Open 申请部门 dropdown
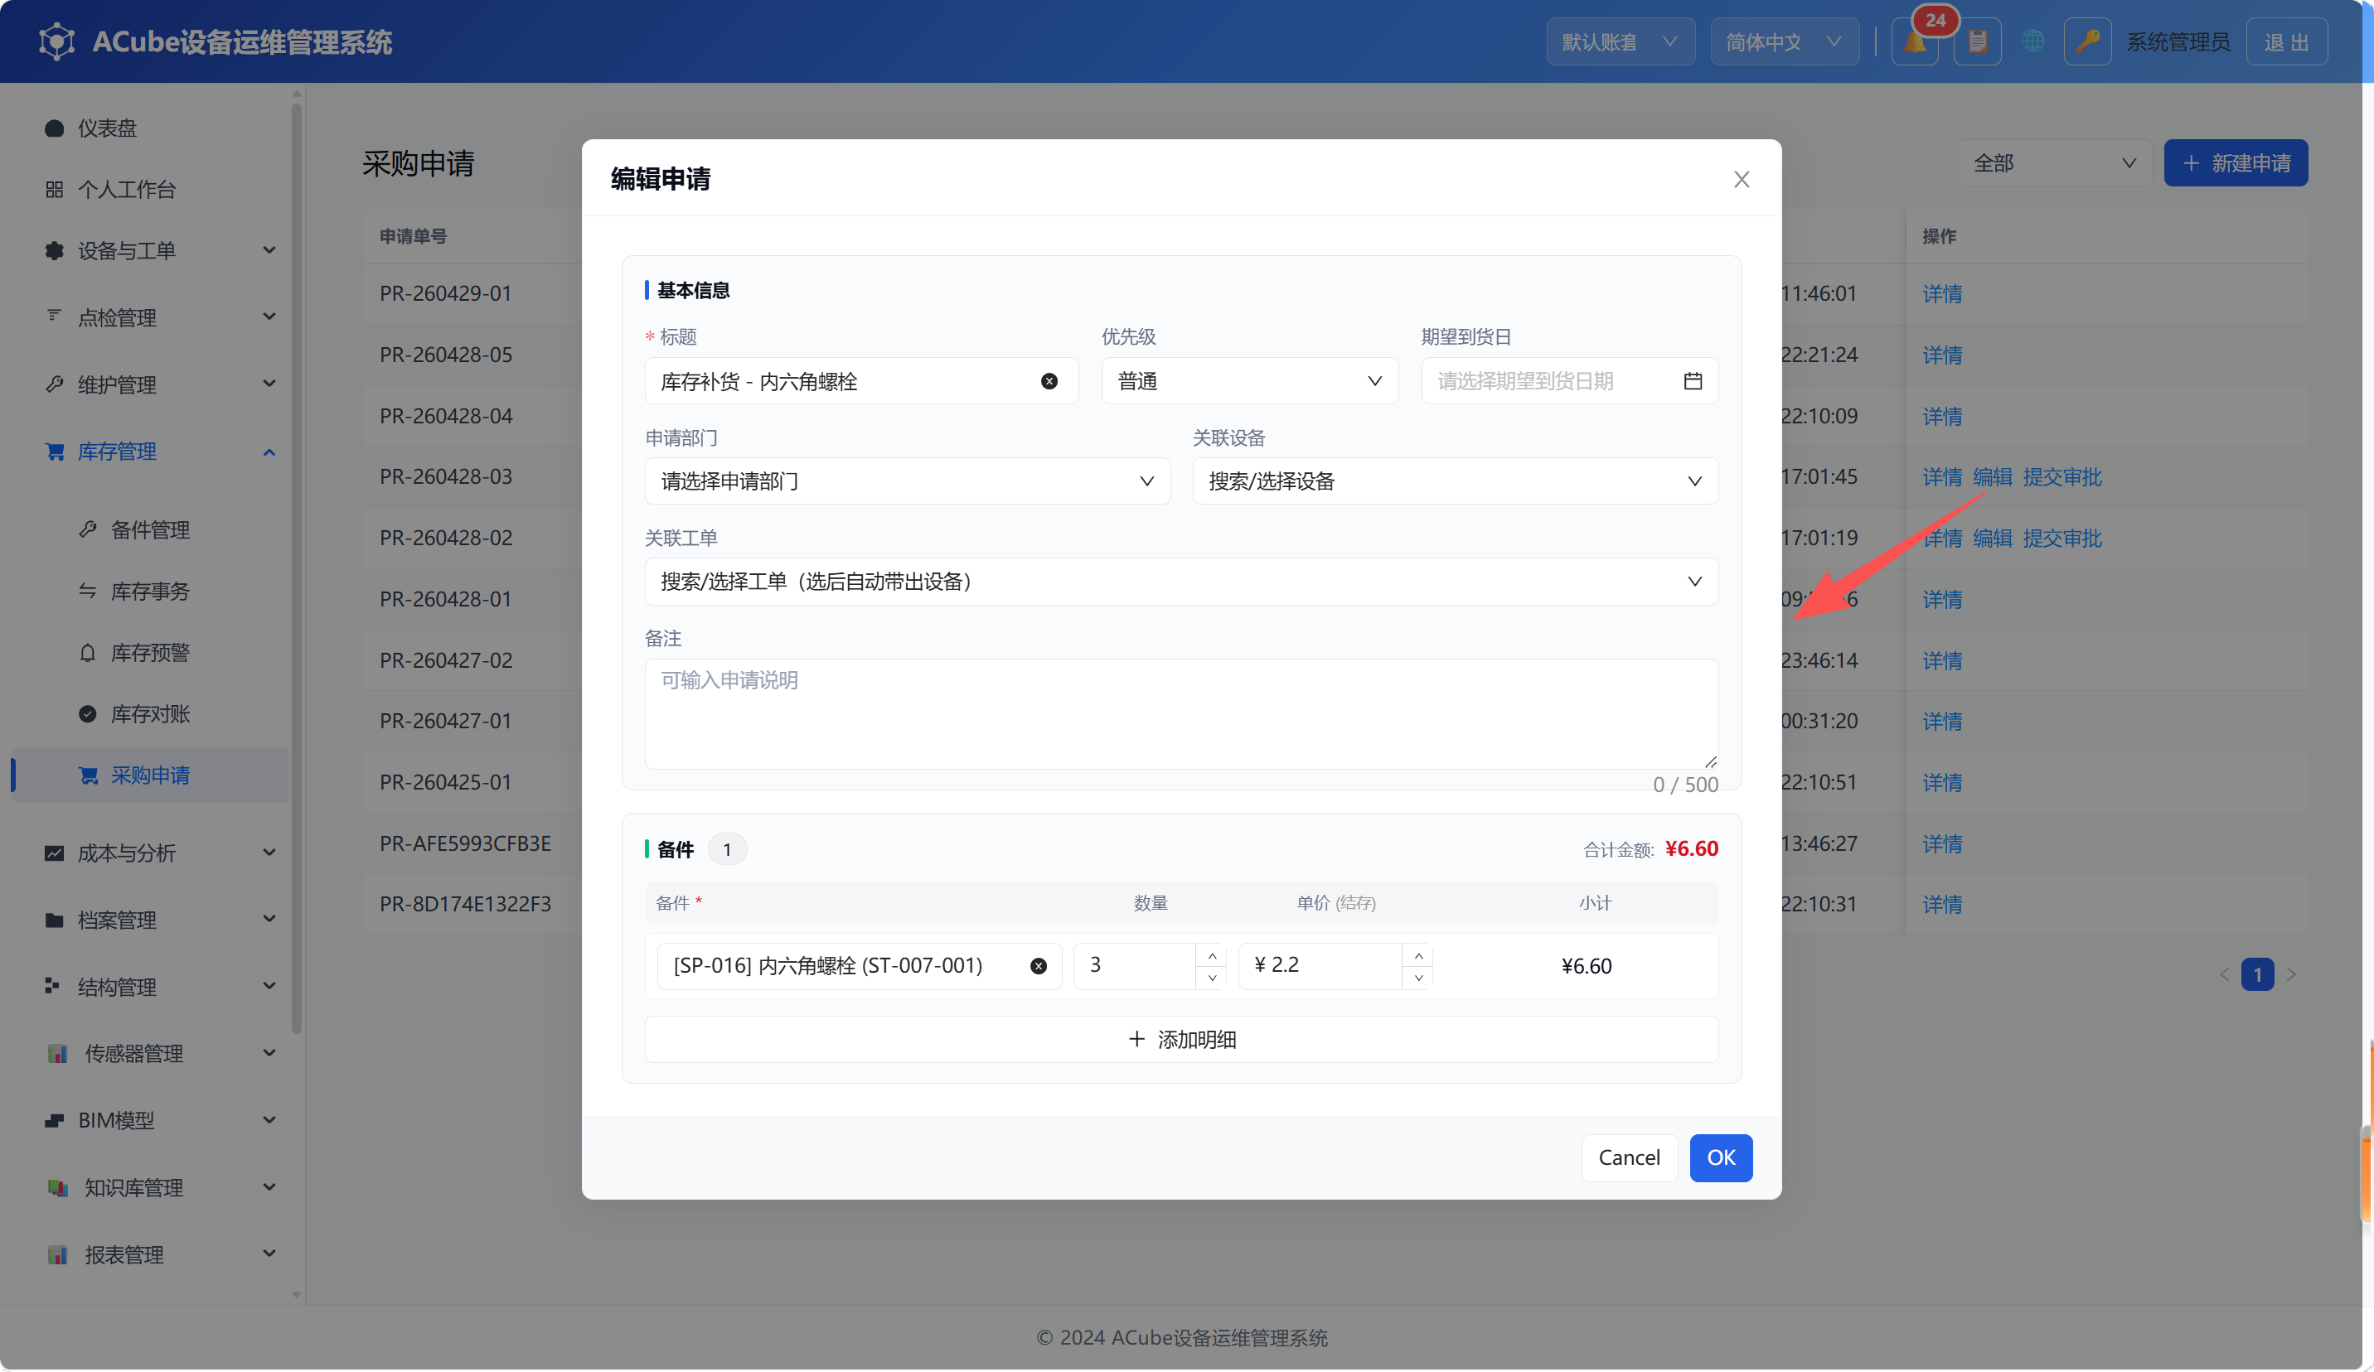Screen dimensions: 2374x1372 907,481
